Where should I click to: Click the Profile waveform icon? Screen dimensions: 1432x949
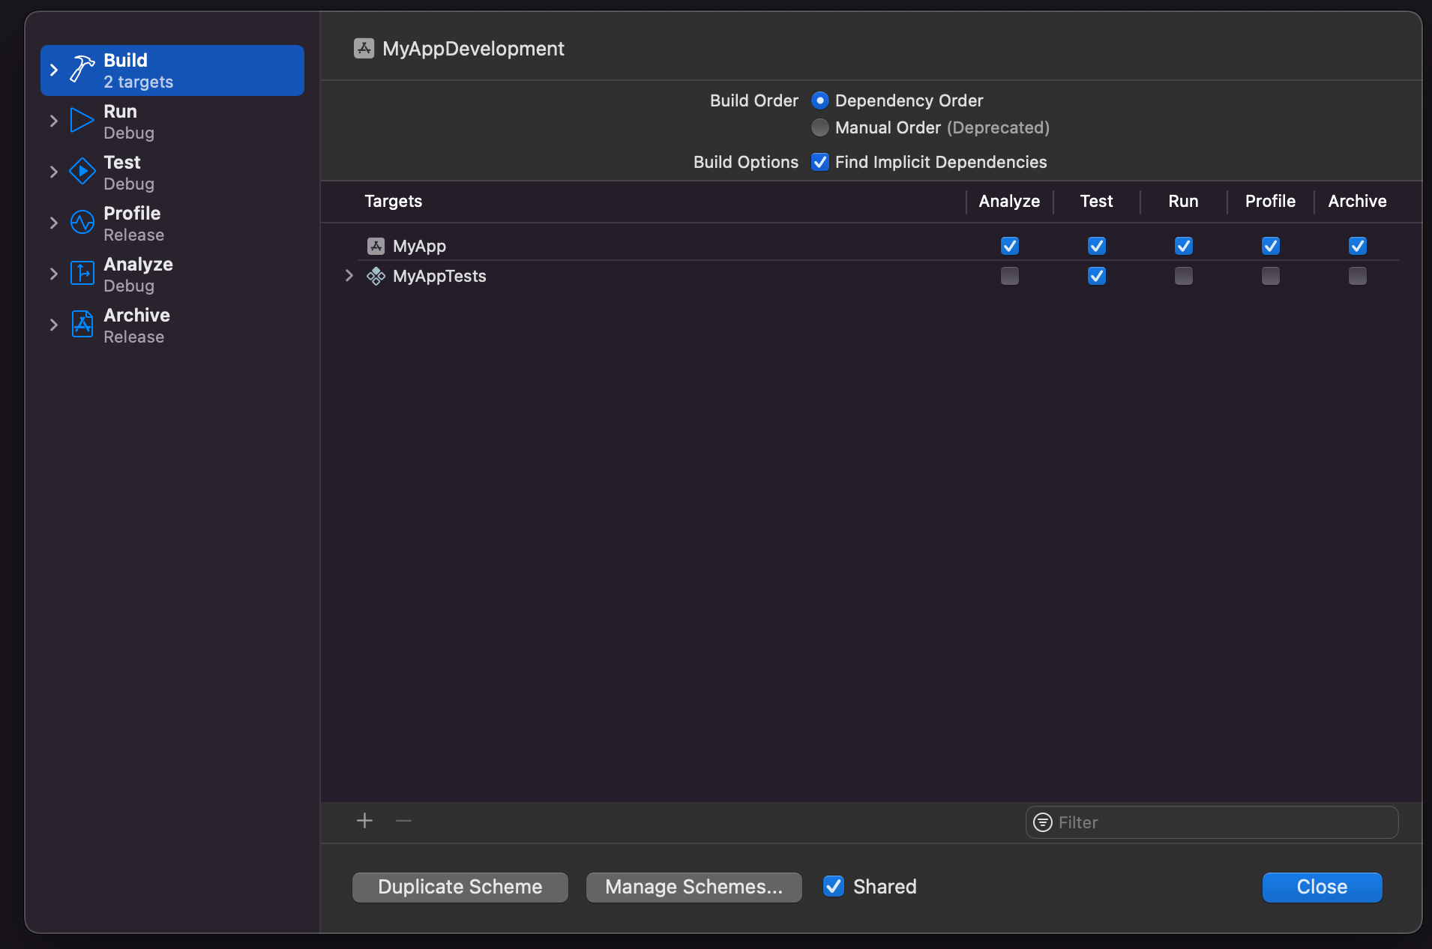pos(82,223)
